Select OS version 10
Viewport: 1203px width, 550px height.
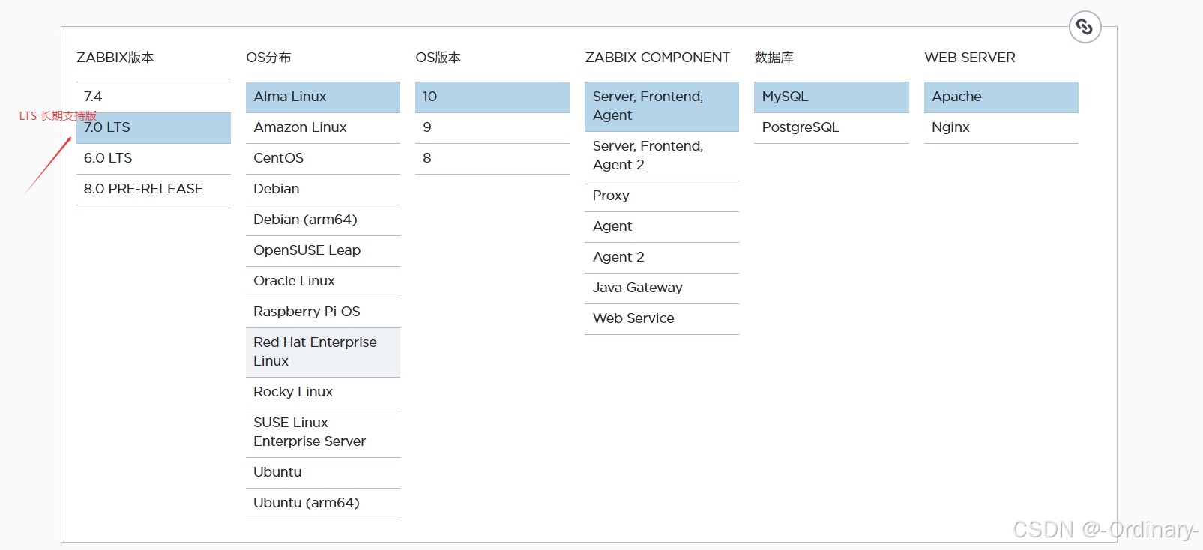click(x=492, y=97)
